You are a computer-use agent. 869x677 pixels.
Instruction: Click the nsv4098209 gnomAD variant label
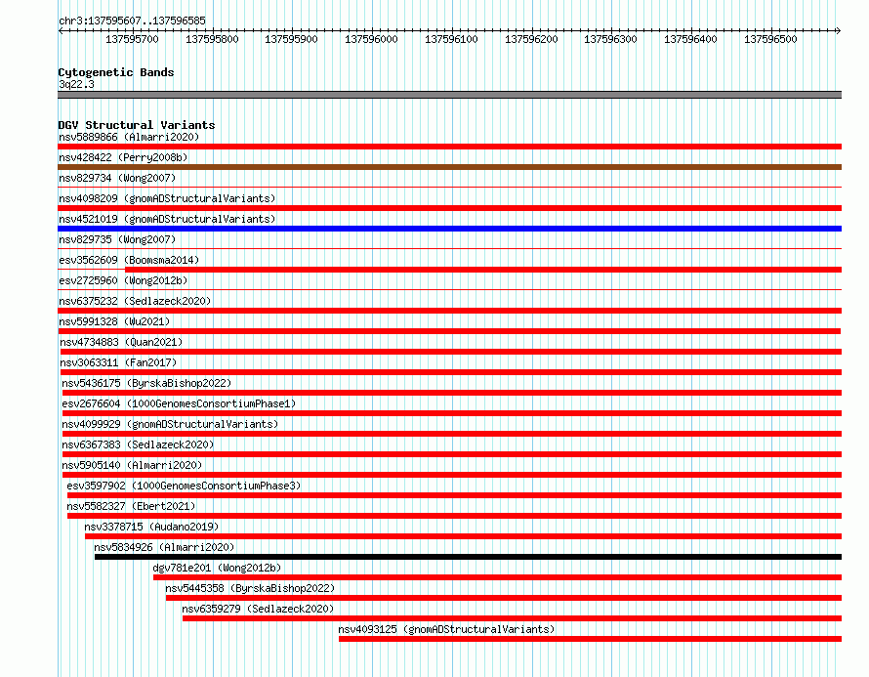coord(167,198)
